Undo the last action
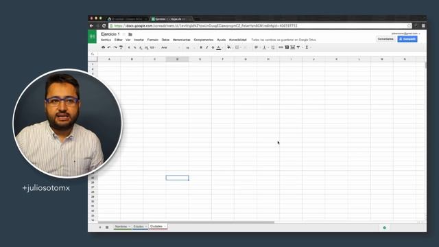Screen dimensions: 439x247 click(109, 47)
